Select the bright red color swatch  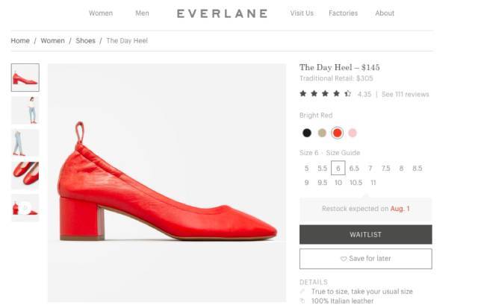338,133
